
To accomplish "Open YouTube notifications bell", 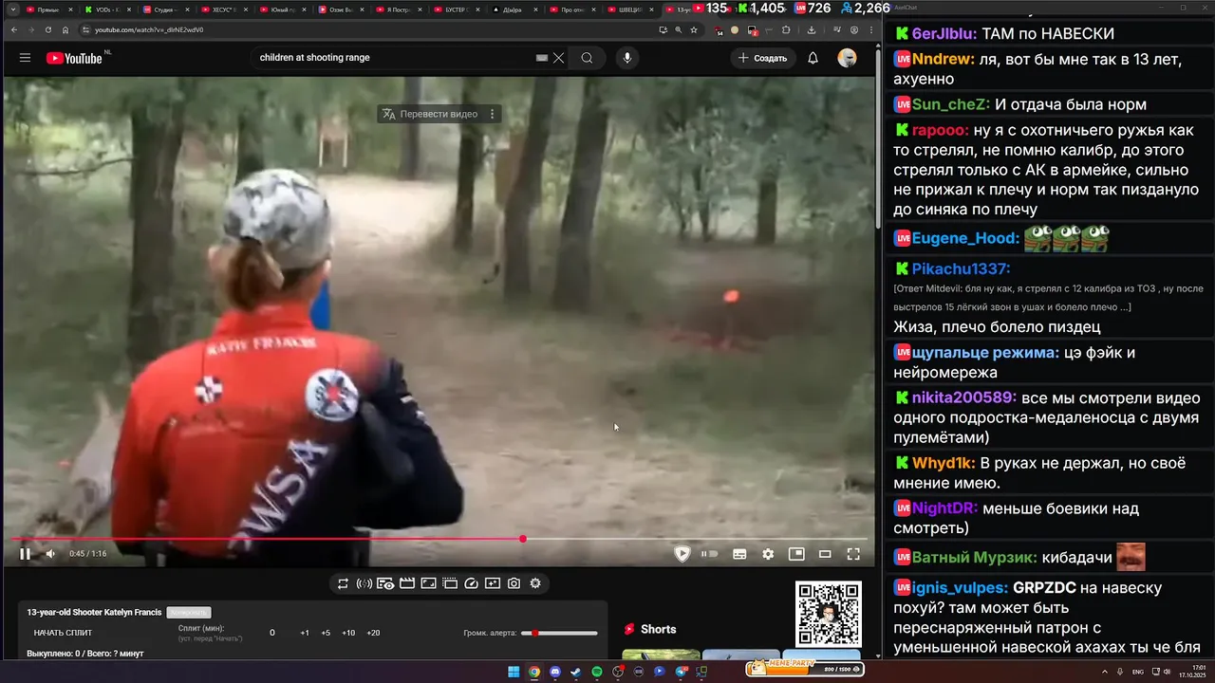I will 813,58.
